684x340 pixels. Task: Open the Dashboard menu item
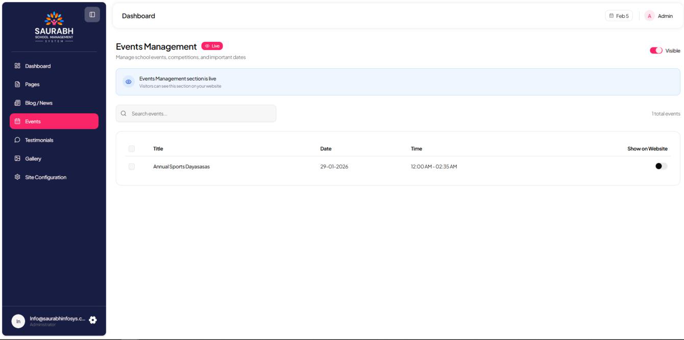(38, 66)
